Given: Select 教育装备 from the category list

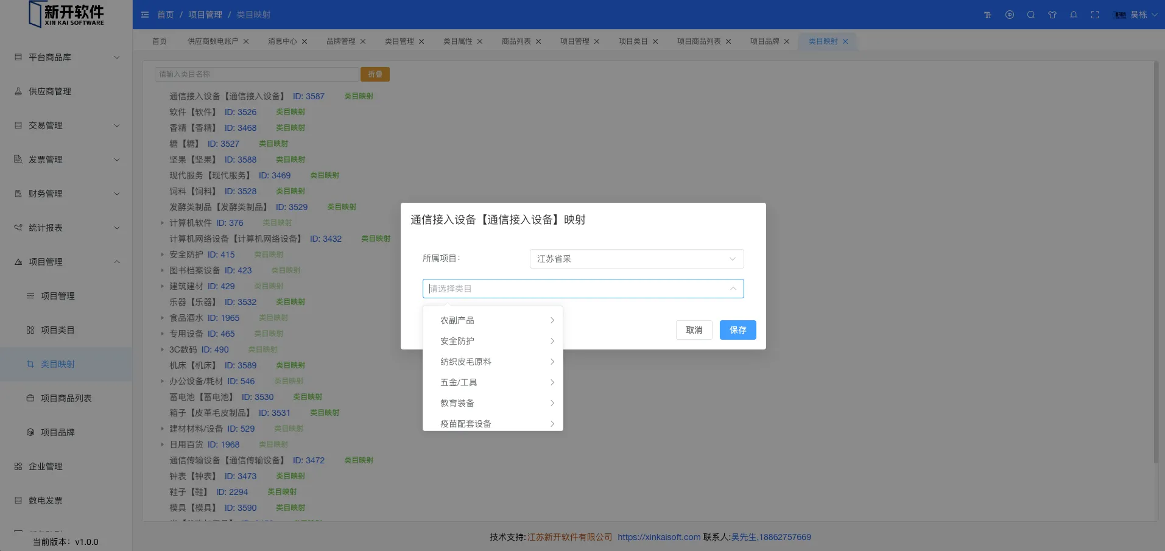Looking at the screenshot, I should pyautogui.click(x=457, y=403).
